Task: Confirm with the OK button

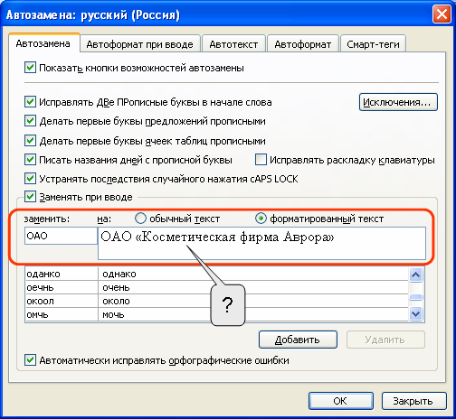Action: pos(341,401)
